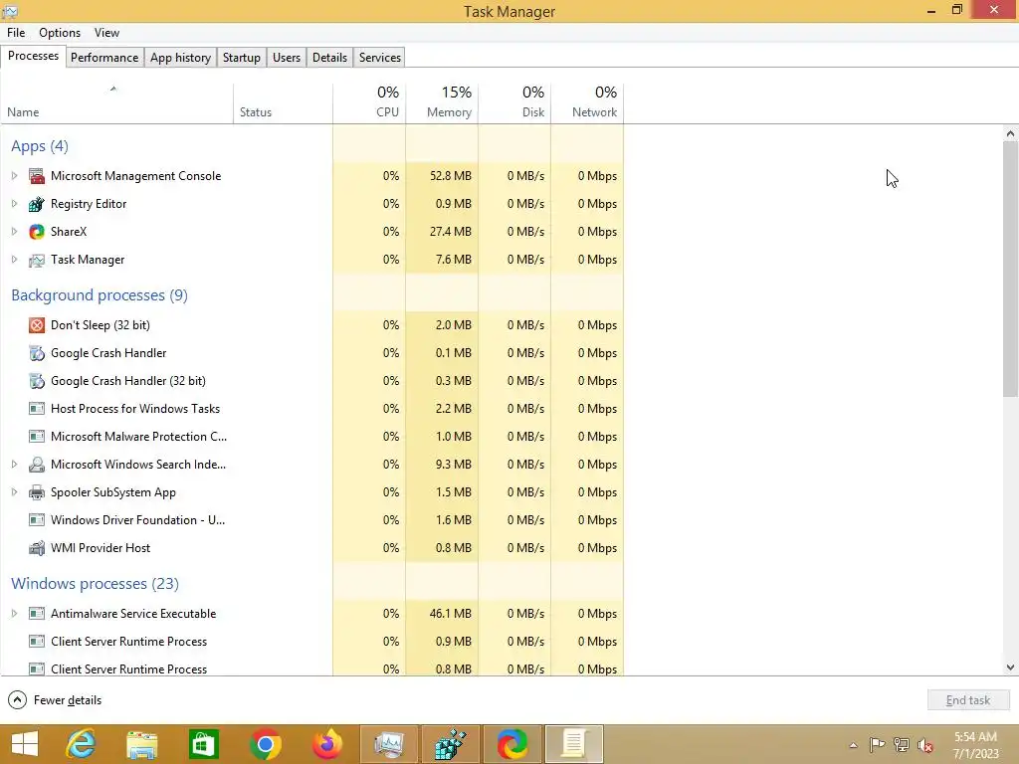Open the Windows Start button
1019x764 pixels.
tap(25, 744)
